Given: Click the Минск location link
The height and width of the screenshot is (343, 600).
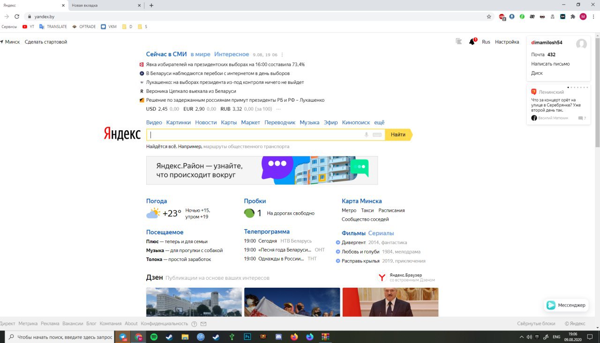Looking at the screenshot, I should point(12,42).
